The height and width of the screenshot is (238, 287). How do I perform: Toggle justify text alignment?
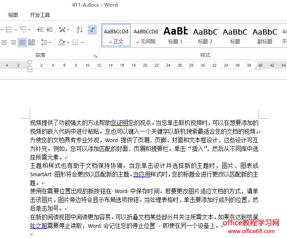click(x=22, y=42)
